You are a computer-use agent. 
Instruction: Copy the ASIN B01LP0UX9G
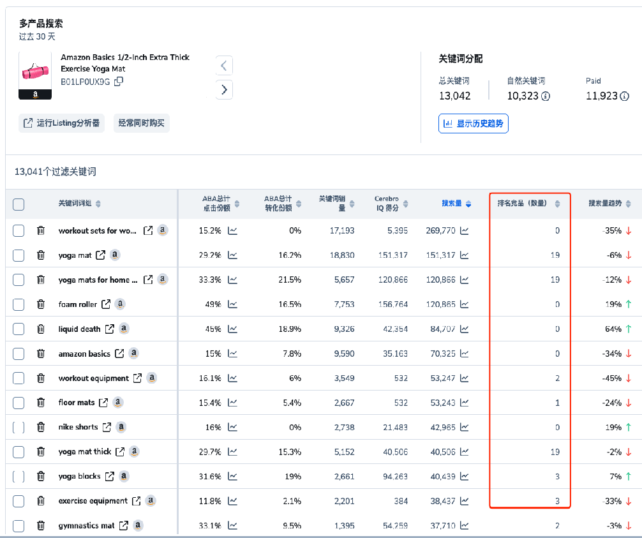[118, 82]
